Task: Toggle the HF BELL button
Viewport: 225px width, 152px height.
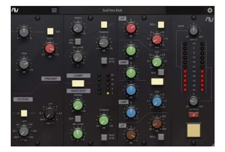Action: [x=161, y=25]
